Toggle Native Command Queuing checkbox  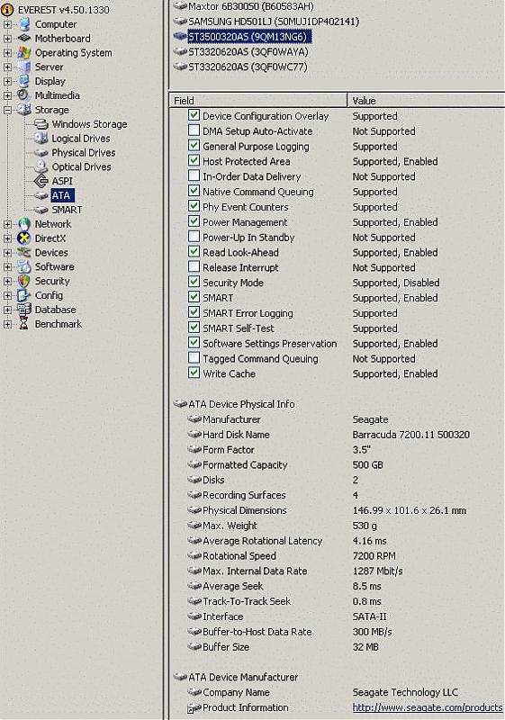(x=194, y=191)
